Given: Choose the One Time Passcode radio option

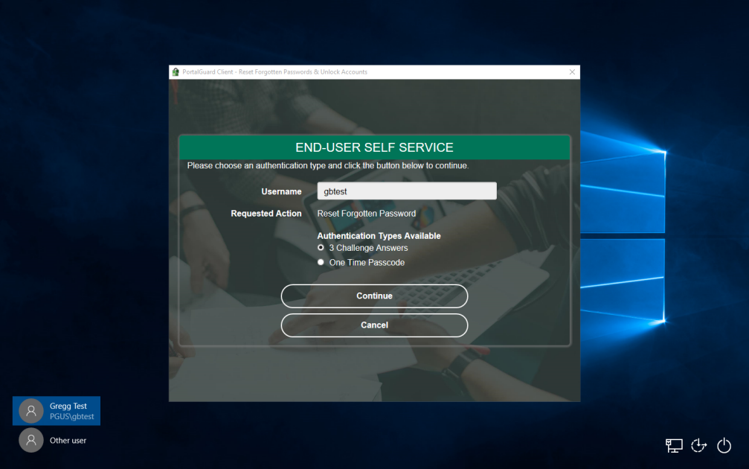Looking at the screenshot, I should click(x=321, y=262).
